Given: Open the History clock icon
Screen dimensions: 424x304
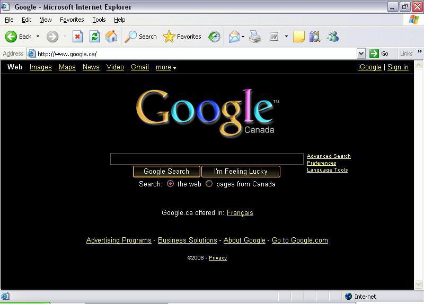Looking at the screenshot, I should 214,37.
